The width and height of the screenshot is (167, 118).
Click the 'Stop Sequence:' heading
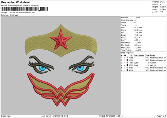pyautogui.click(x=127, y=53)
